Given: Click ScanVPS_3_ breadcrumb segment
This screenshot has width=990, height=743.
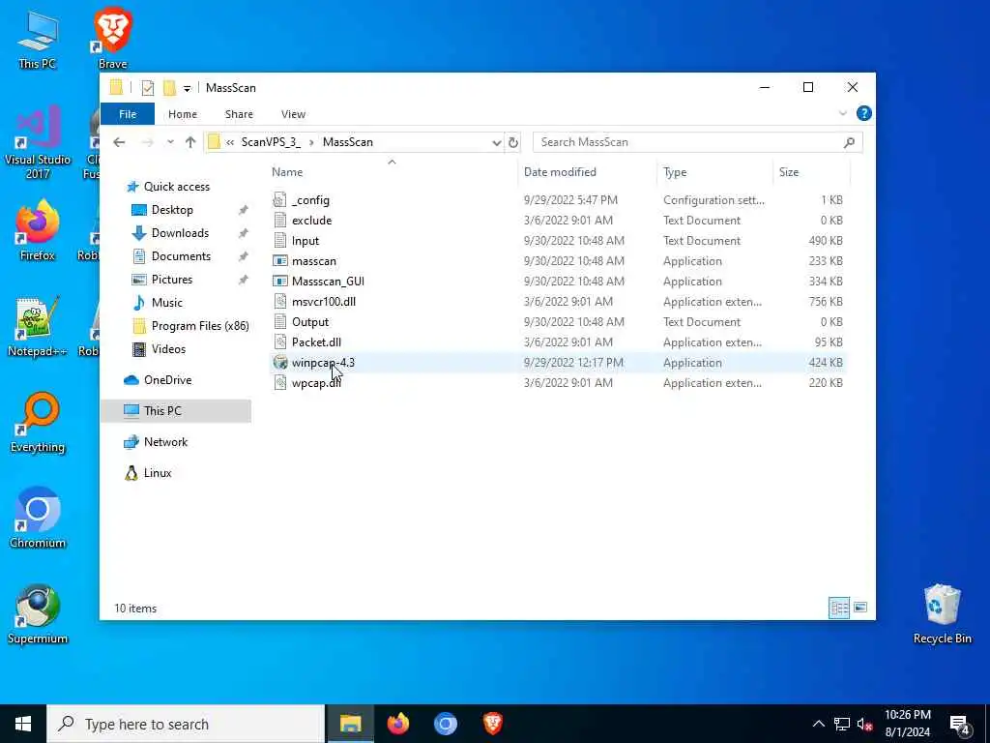Looking at the screenshot, I should click(271, 142).
